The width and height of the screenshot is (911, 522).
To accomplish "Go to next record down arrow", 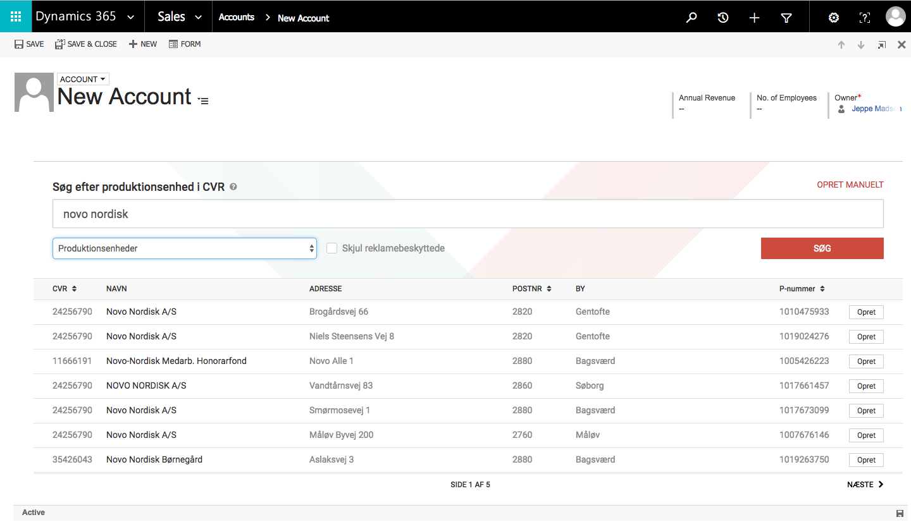I will pos(861,45).
